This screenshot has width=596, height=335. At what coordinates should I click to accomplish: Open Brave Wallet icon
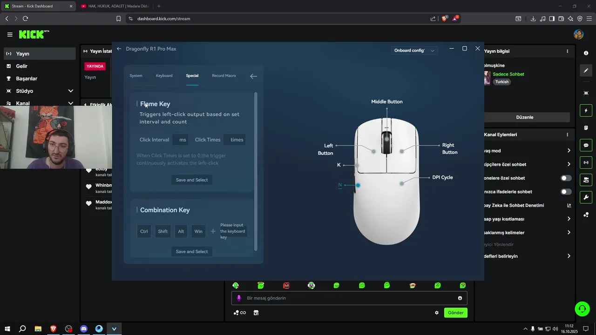561,19
